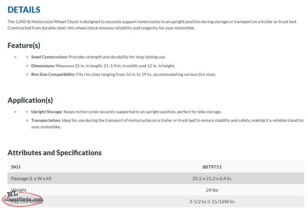Click the Rim Size Compatibility bullet label
The width and height of the screenshot is (308, 208).
53,74
